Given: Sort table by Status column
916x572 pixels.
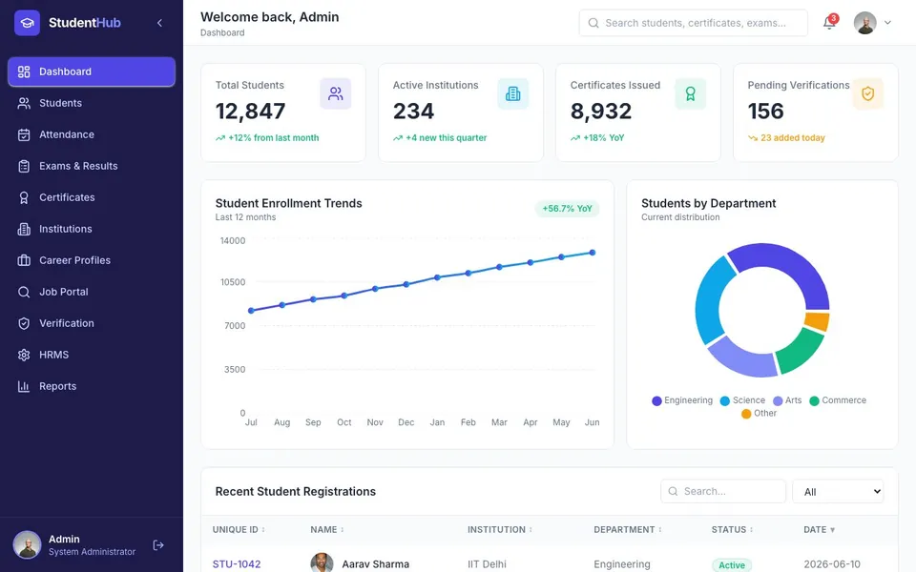Looking at the screenshot, I should click(x=733, y=530).
